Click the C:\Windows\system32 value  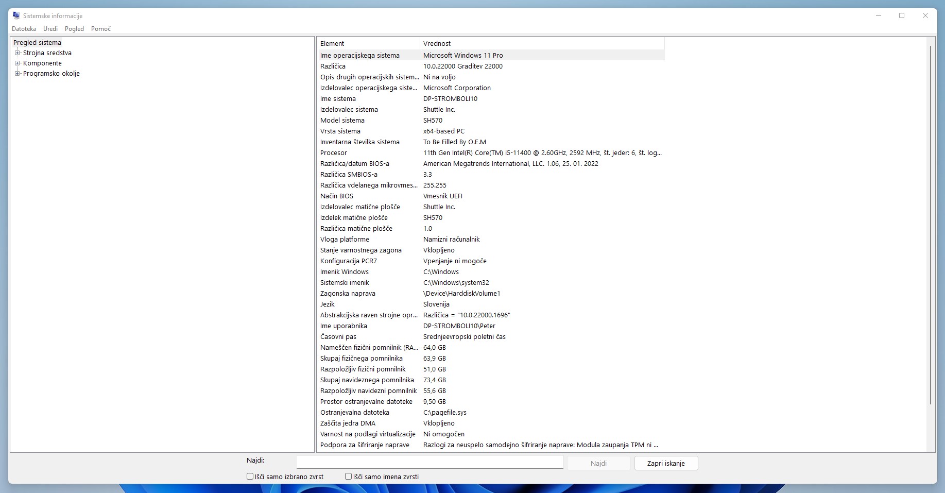tap(456, 282)
